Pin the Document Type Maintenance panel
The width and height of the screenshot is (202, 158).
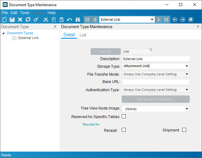point(198,27)
